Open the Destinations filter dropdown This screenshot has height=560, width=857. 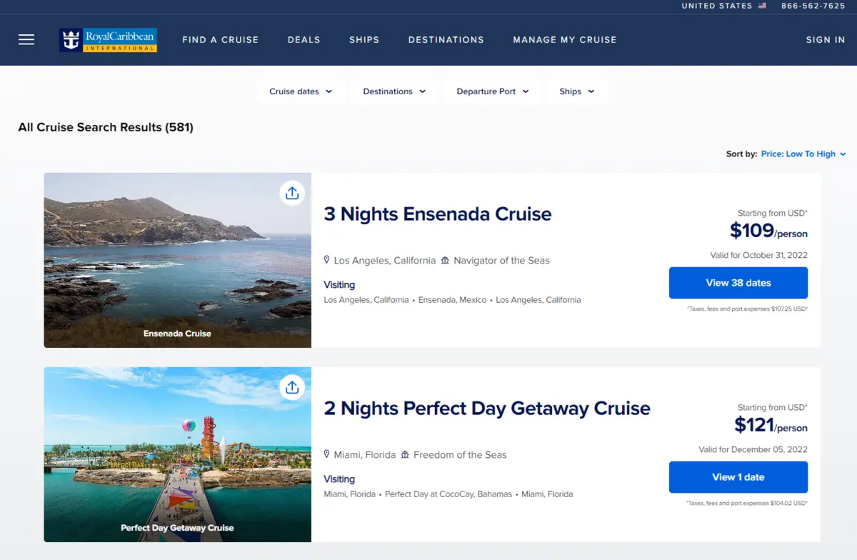coord(394,91)
